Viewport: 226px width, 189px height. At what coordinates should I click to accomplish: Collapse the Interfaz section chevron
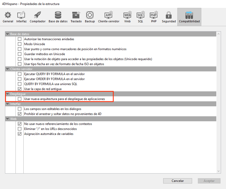[x=8, y=104]
